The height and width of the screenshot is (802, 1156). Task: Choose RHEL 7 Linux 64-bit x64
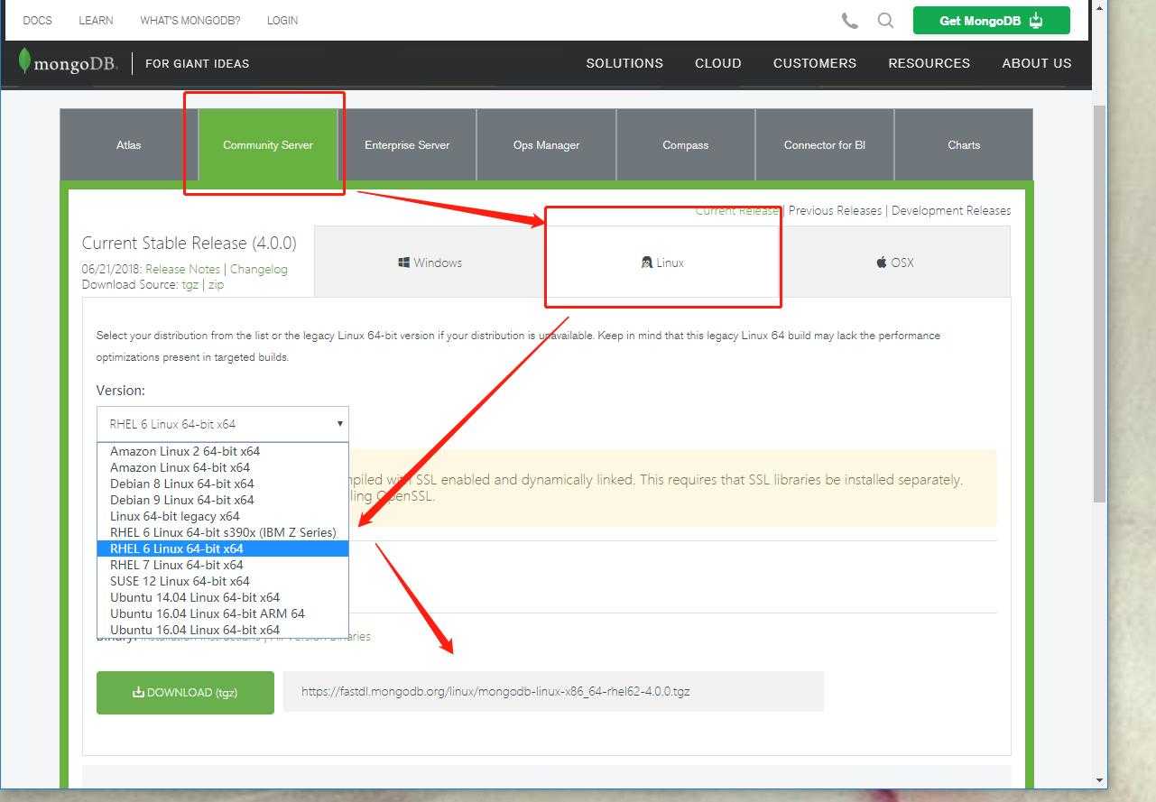pyautogui.click(x=222, y=565)
